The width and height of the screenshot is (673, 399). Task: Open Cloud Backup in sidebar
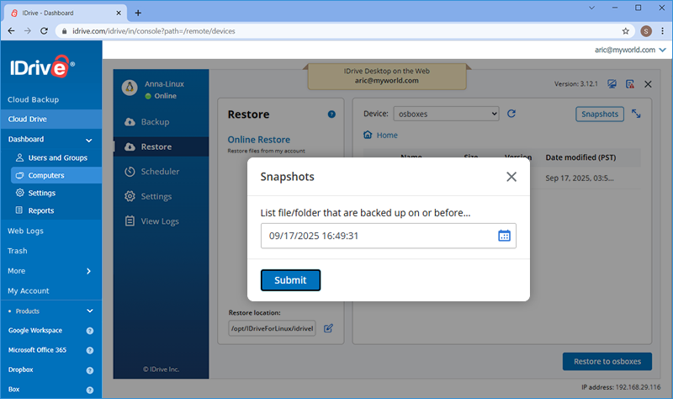click(33, 99)
